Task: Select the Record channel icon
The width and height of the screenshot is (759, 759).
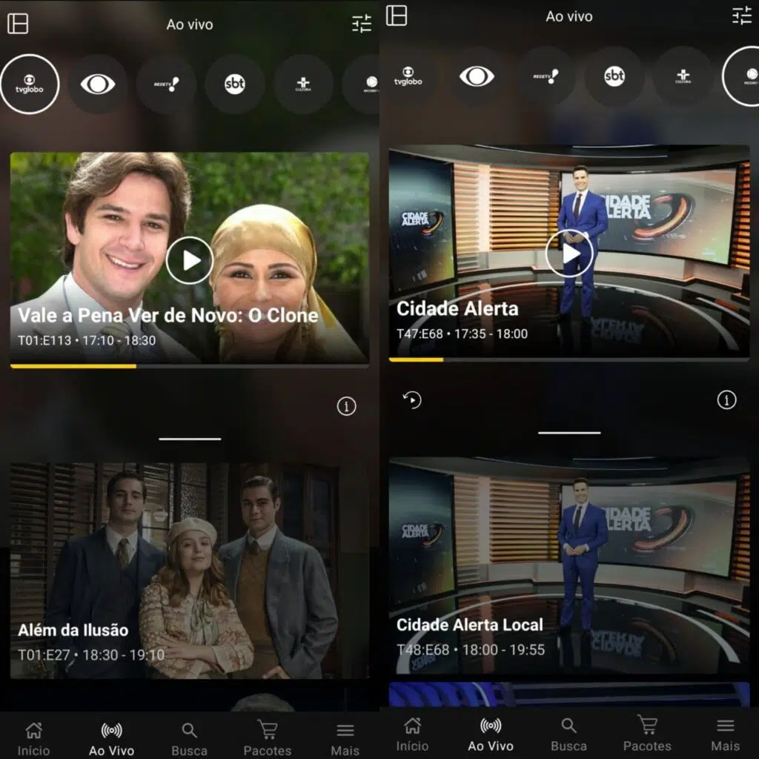Action: coord(371,84)
